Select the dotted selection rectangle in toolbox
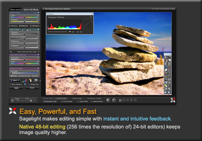Viewport: 202px width, 141px height. 169,70
